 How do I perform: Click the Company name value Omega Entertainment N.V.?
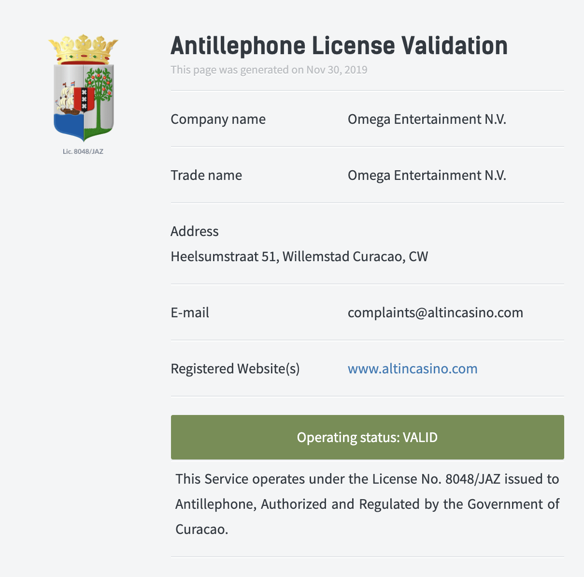(427, 119)
